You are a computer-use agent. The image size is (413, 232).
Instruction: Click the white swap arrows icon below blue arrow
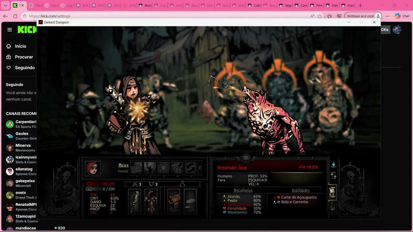click(334, 176)
